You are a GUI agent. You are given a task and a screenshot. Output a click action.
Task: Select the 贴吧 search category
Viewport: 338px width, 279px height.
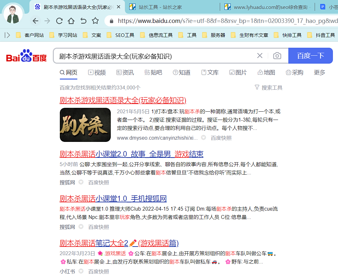pyautogui.click(x=153, y=73)
